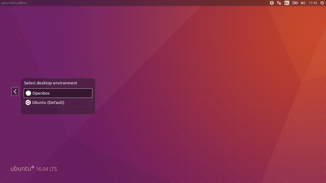Click the gary-VirtualBox hostname text

point(14,3)
